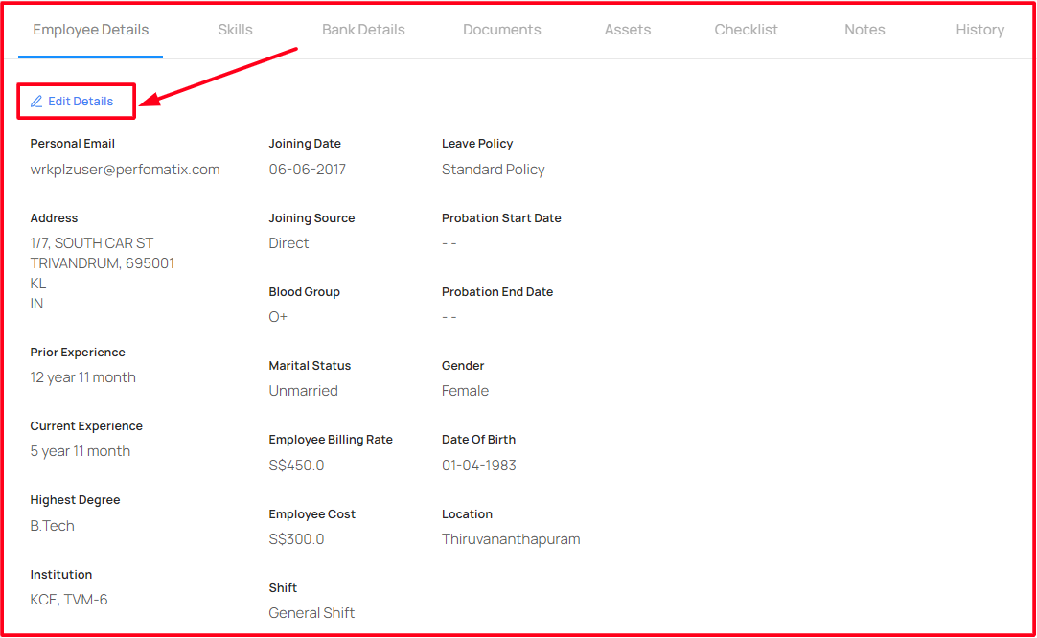Click the prior experience 12 year 11 month
Image resolution: width=1037 pixels, height=638 pixels.
point(82,377)
